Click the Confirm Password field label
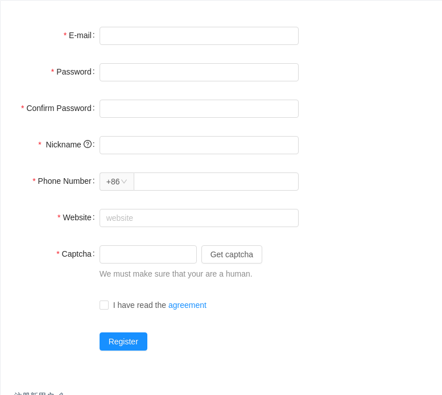This screenshot has height=395, width=442. point(59,108)
